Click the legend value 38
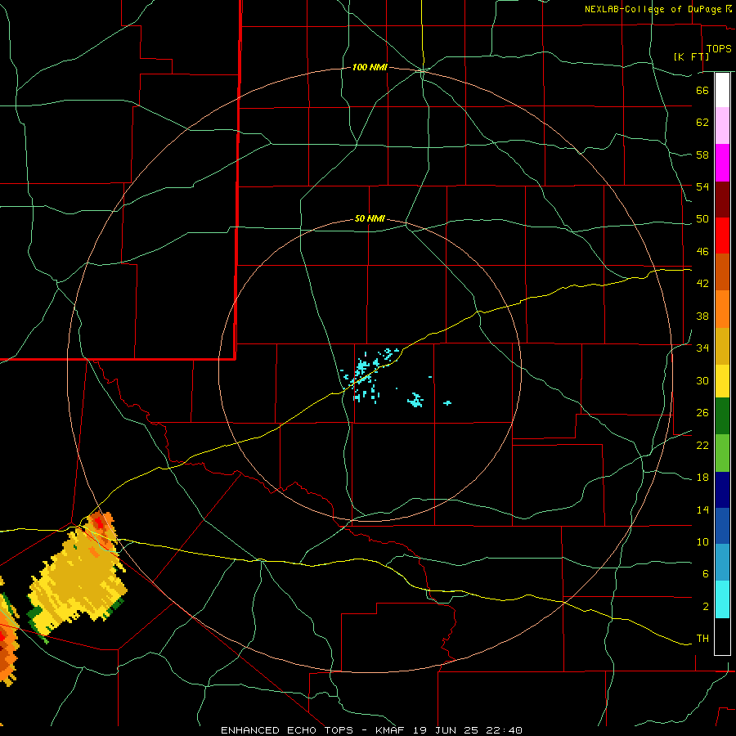Screen dimensions: 736x736 coord(702,316)
